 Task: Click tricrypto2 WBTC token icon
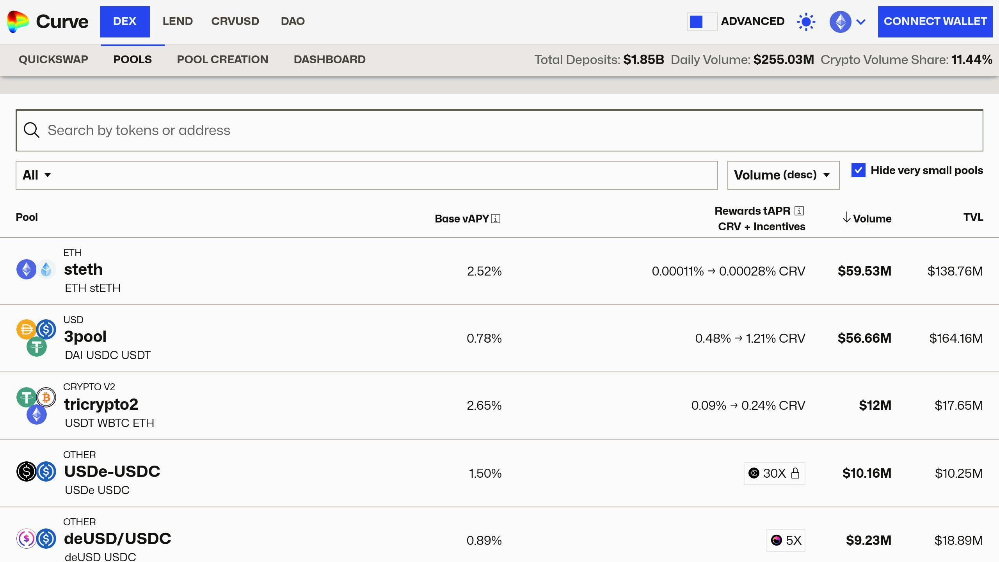coord(46,397)
